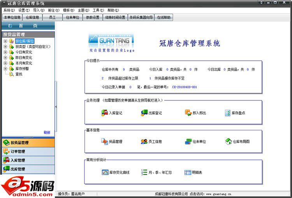Click the 明细表 grid icon
The height and width of the screenshot is (198, 292).
click(x=188, y=172)
